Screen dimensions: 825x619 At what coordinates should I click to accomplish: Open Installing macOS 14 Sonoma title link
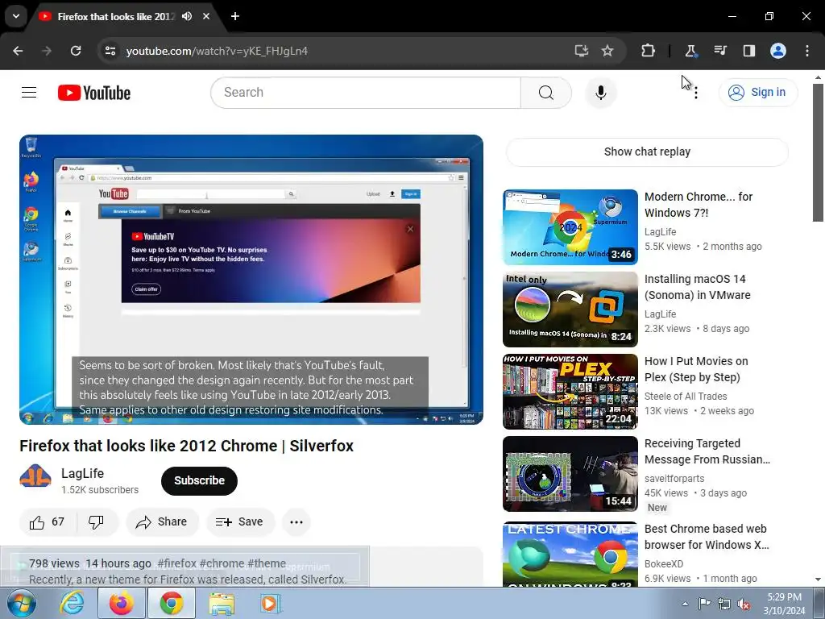click(697, 287)
